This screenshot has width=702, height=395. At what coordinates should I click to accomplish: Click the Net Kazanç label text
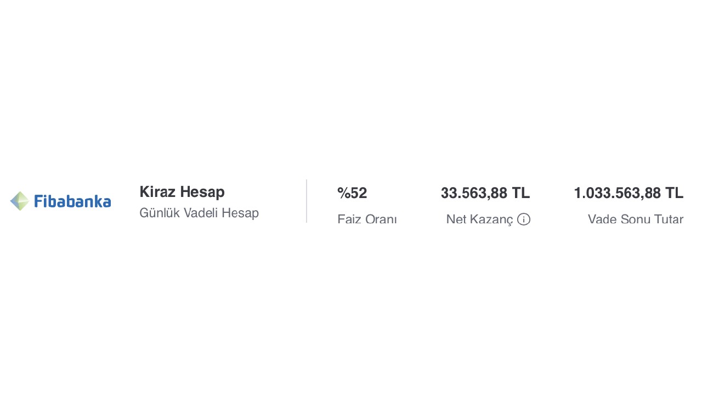click(479, 219)
